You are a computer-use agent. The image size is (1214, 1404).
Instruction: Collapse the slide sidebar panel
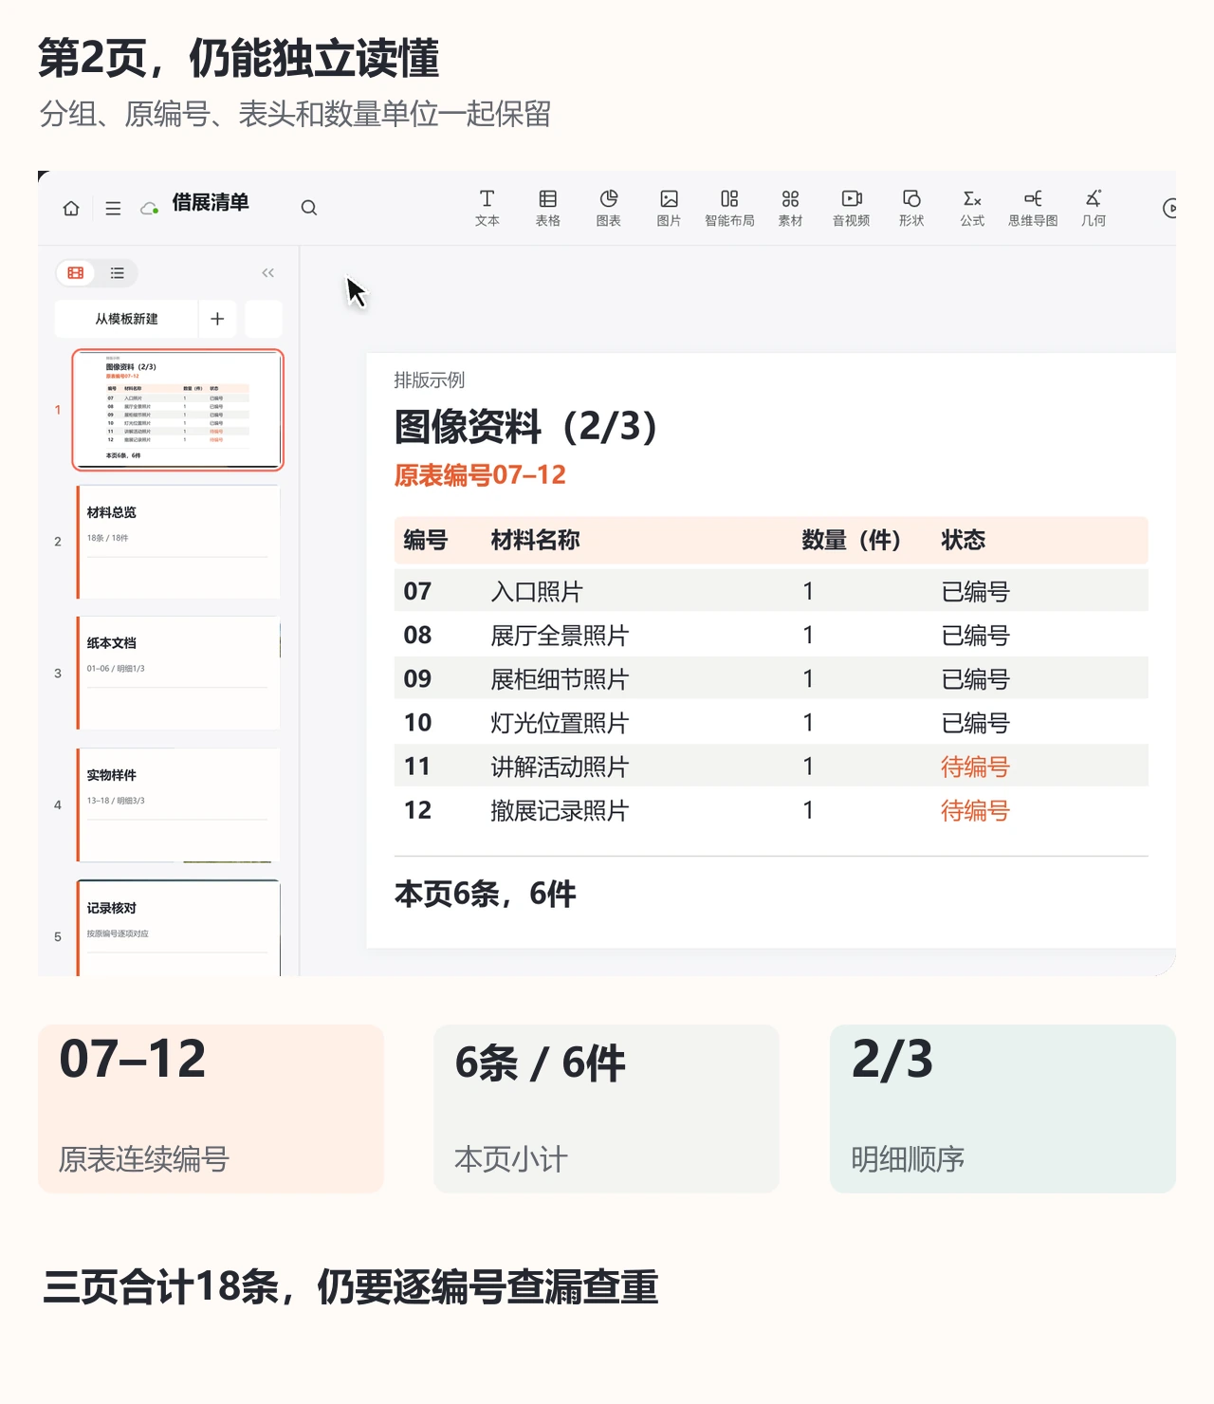(x=268, y=273)
